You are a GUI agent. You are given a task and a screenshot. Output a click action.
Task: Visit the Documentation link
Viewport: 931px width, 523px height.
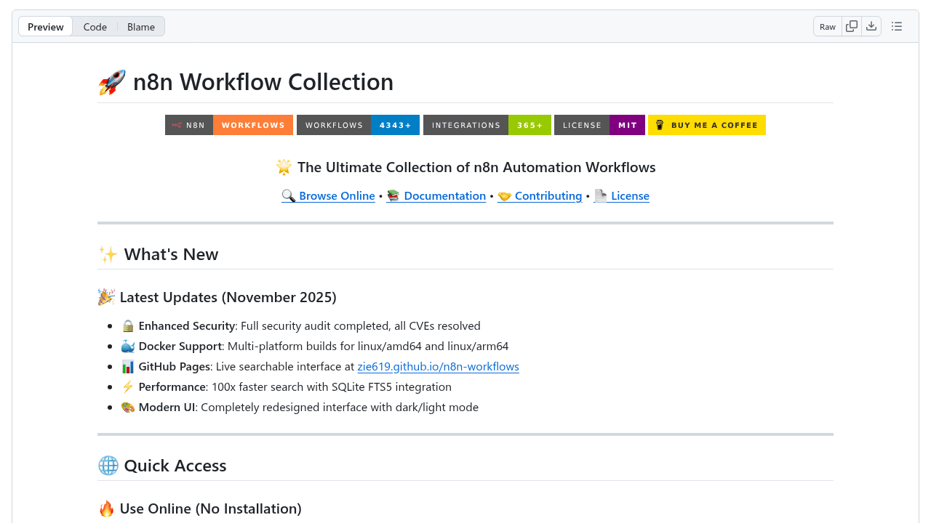pyautogui.click(x=444, y=195)
